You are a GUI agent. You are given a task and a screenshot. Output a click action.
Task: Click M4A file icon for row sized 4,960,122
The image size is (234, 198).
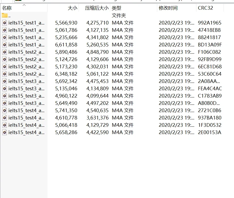coord(5,96)
